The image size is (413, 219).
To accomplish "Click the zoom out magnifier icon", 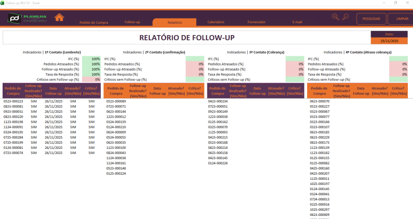I will pos(345,17).
